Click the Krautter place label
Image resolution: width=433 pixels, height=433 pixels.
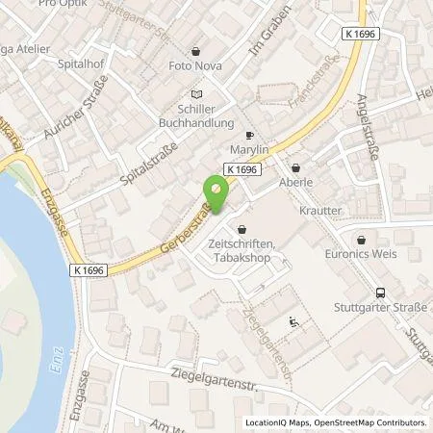(x=320, y=211)
